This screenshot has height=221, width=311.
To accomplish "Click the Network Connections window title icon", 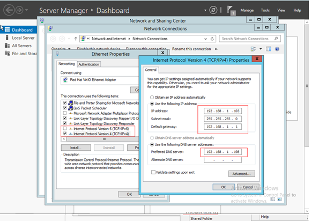I will pyautogui.click(x=50, y=28).
